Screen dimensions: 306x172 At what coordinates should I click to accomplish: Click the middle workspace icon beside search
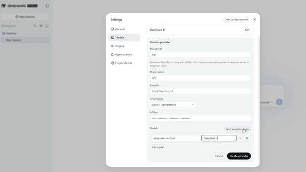[x=41, y=26]
